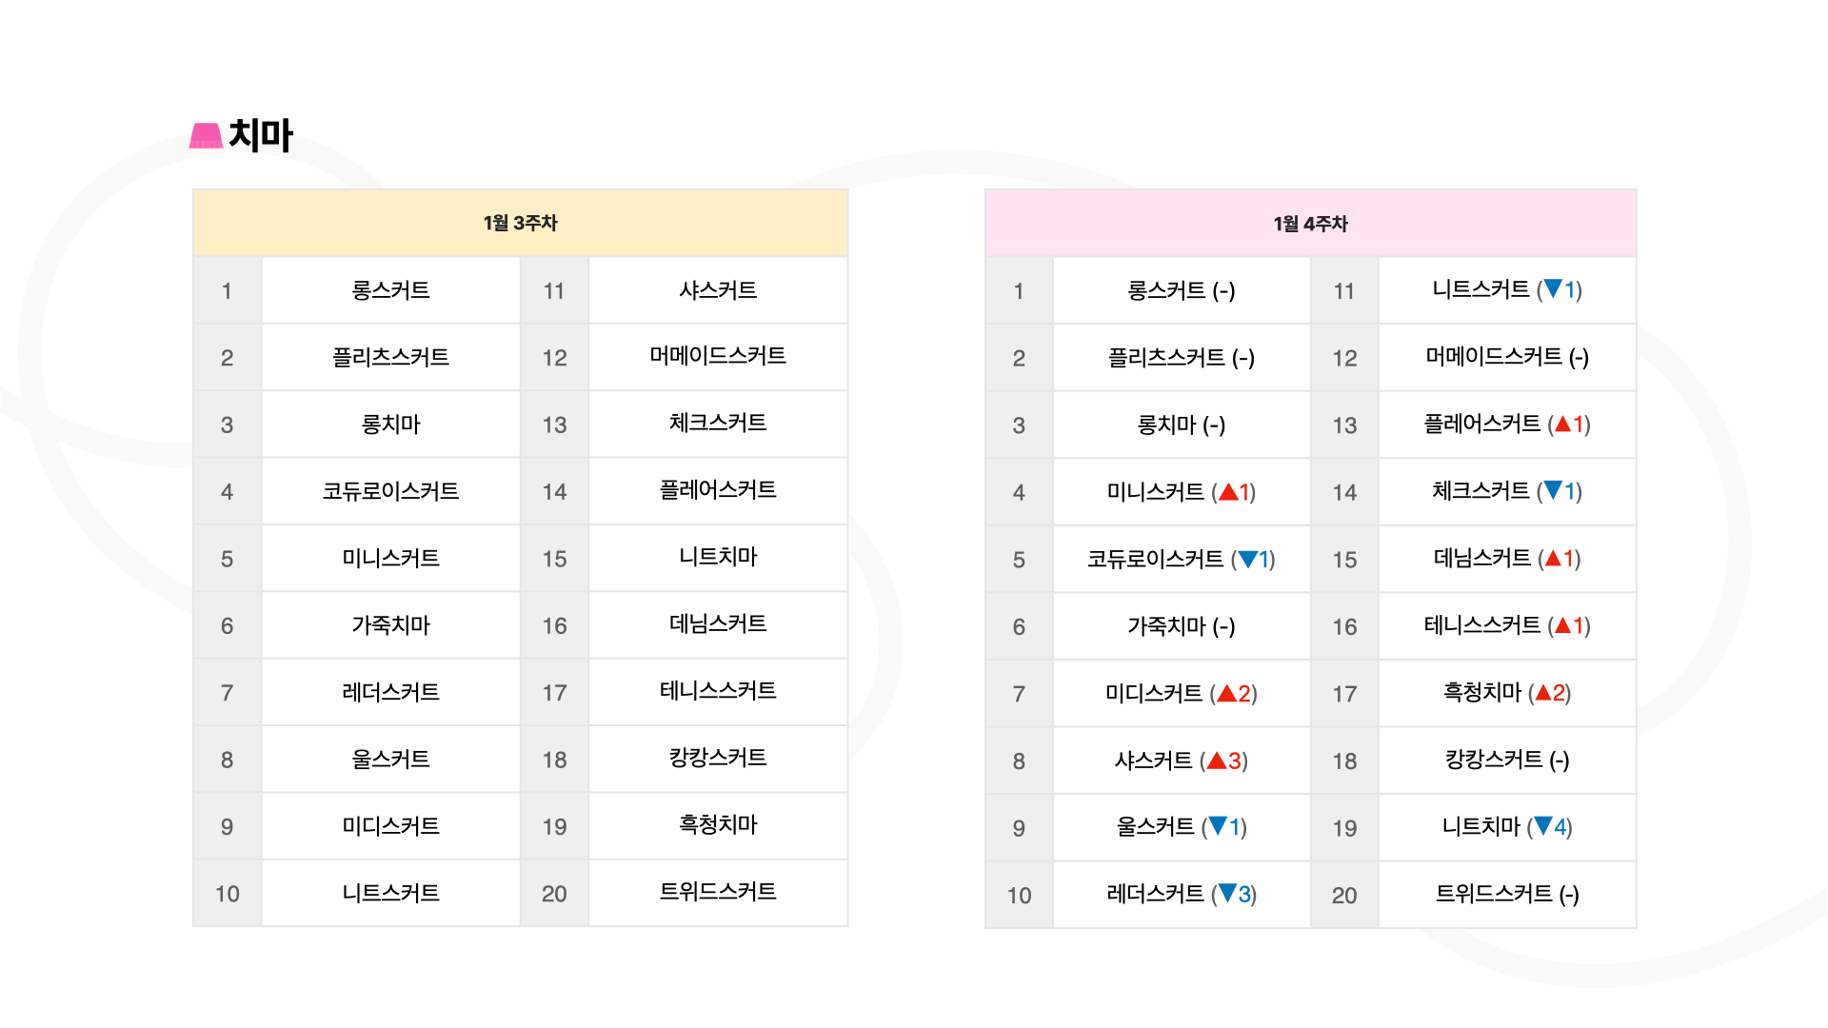This screenshot has width=1828, height=1028.
Task: Click the 미니스커트 (▲1) cell
Action: coord(1182,492)
